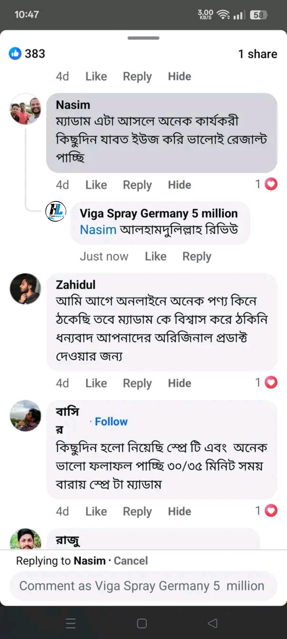Hide Nasim's comment
The image size is (287, 639).
tap(179, 185)
